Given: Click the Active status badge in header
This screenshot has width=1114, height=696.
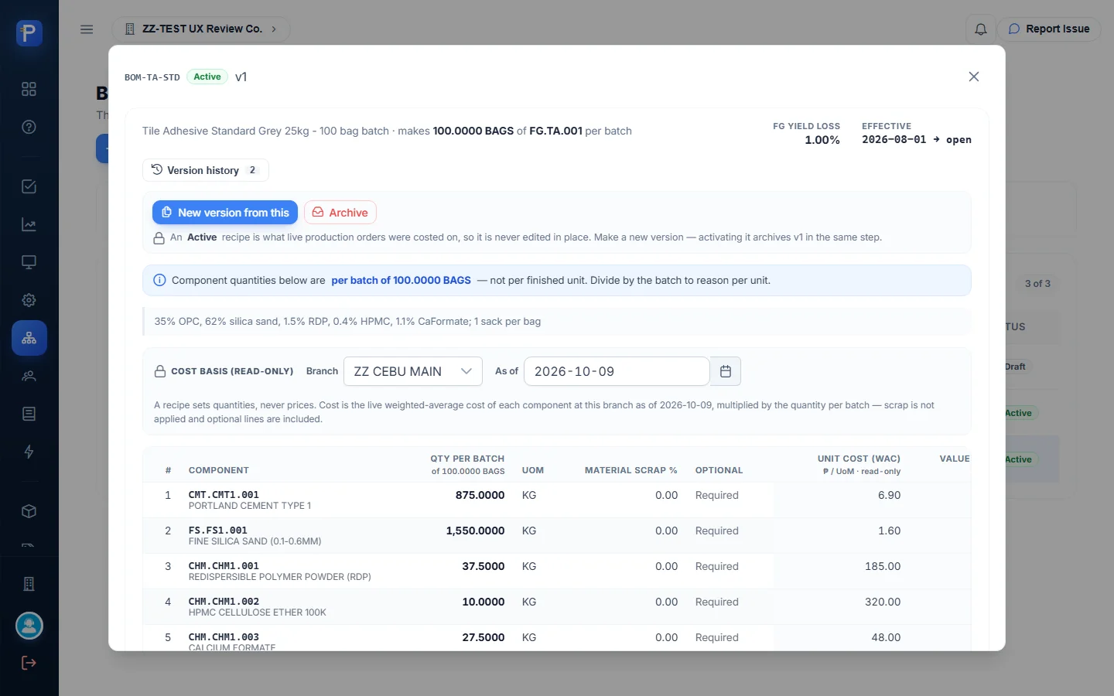Looking at the screenshot, I should (207, 77).
